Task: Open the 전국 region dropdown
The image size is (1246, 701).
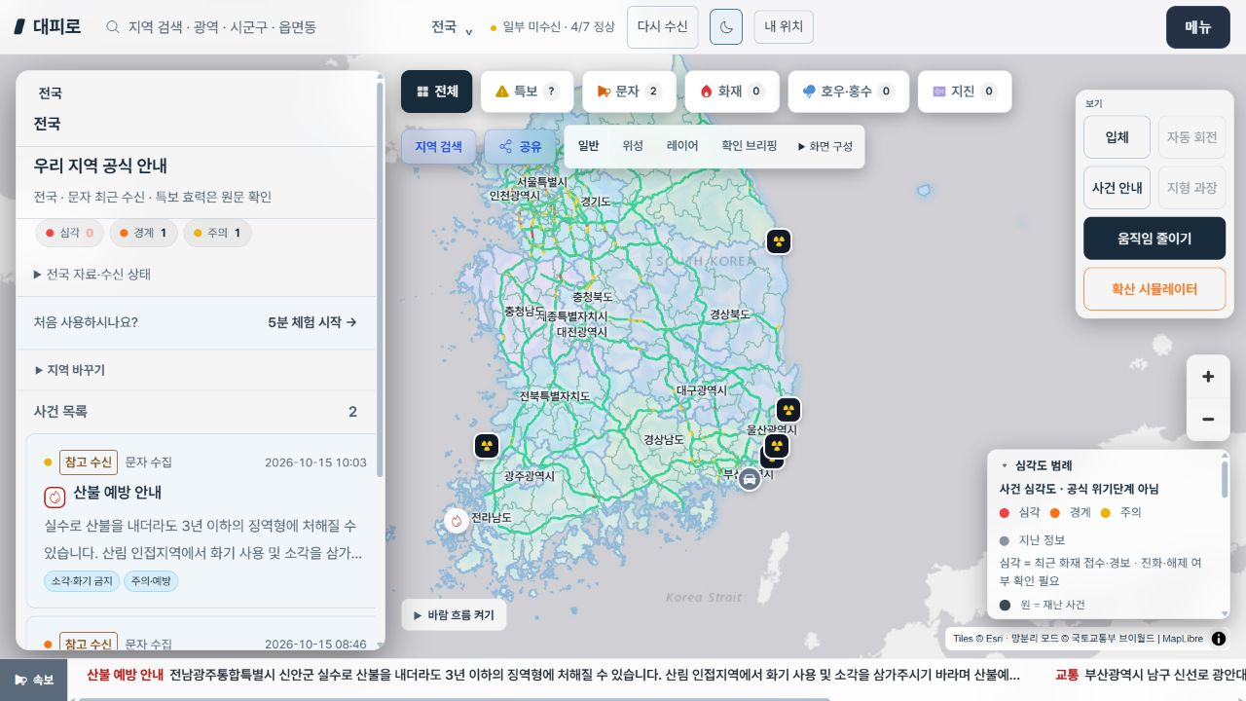Action: [x=452, y=27]
